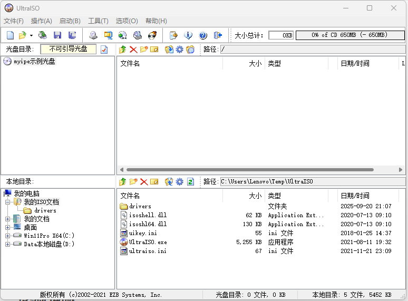Click the boot info checkmark icon beside 不可引导光盘
Viewport: 408px width, 301px height.
coord(104,49)
